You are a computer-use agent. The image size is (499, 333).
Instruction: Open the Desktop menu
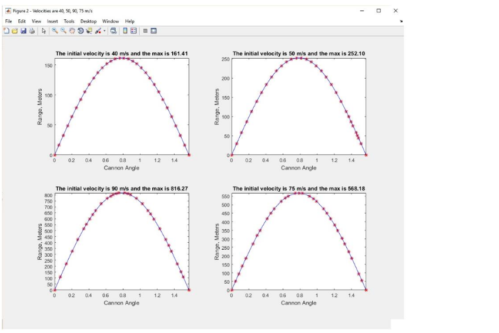[89, 21]
